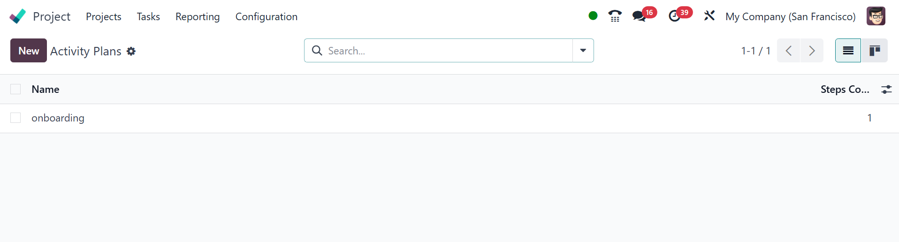The image size is (899, 242).
Task: Open the activities clock icon
Action: point(674,16)
